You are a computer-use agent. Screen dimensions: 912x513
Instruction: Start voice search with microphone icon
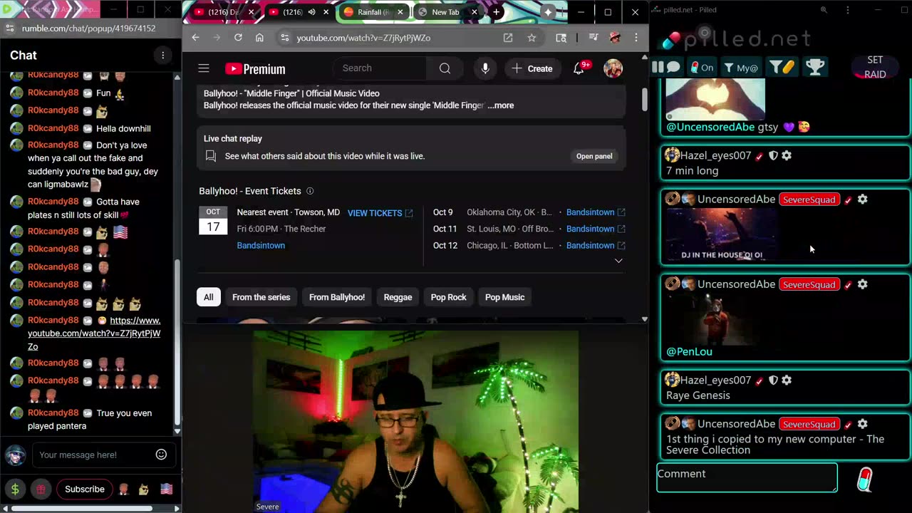[485, 68]
